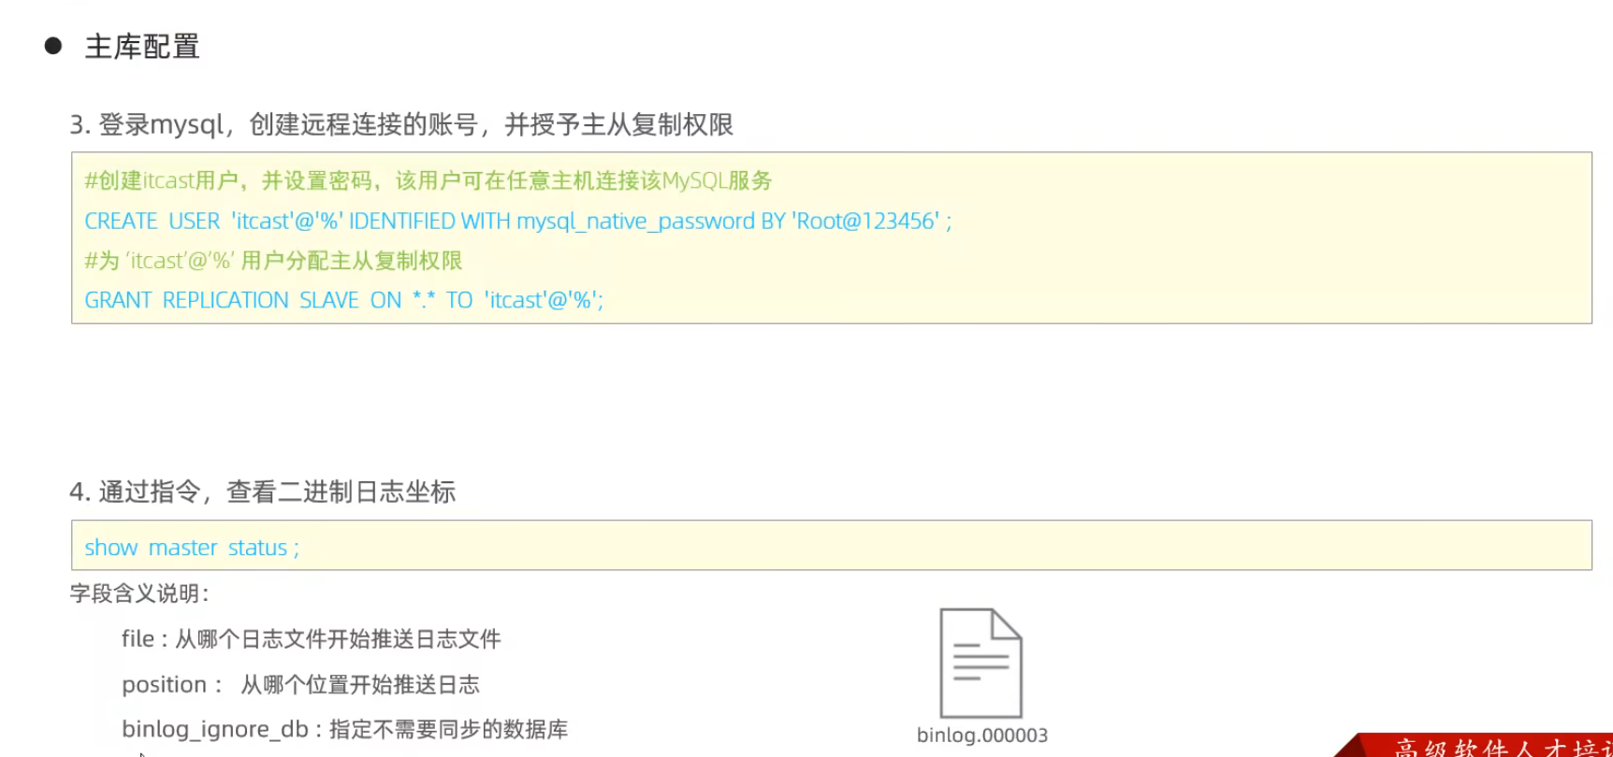
Task: Click step 3 登录mysql heading text
Action: coord(401,124)
